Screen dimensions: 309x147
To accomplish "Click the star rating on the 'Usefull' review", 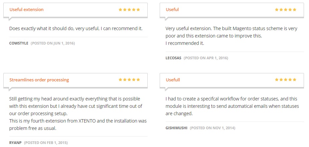I will pos(285,80).
